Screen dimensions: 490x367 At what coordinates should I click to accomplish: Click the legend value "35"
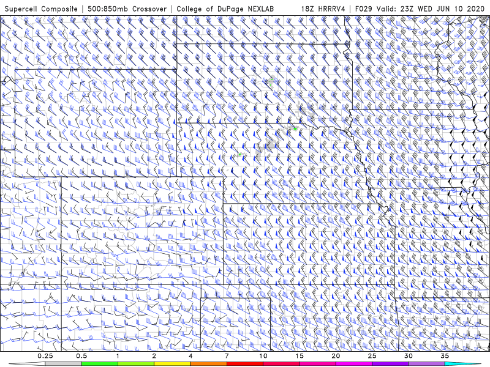(445, 356)
